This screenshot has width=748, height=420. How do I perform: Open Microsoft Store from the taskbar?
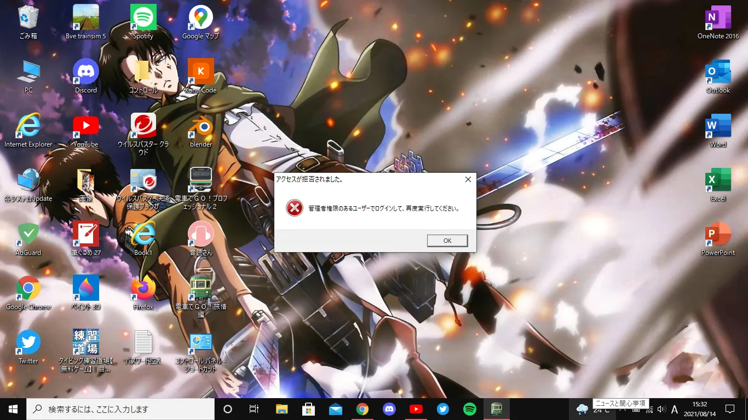click(x=308, y=409)
